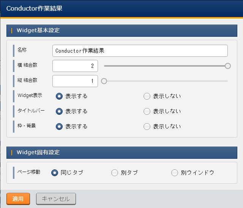Enable タイトルバー with 表示する
Viewport: 243px width, 208px height.
pos(59,111)
